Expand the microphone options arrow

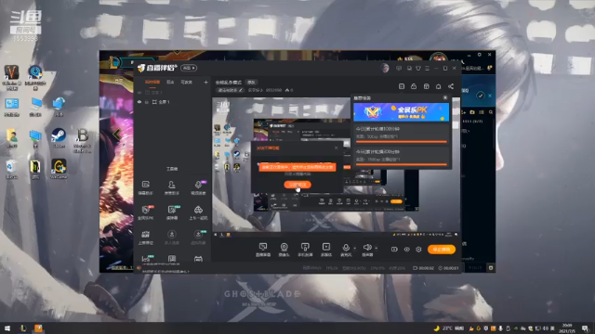pyautogui.click(x=355, y=248)
